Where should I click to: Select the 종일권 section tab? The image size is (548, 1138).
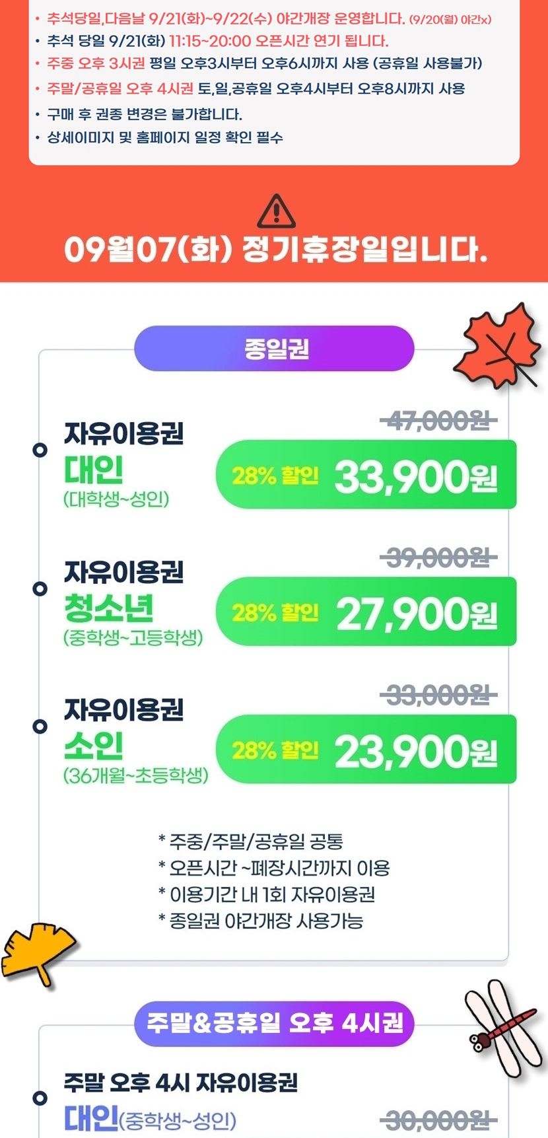click(274, 348)
